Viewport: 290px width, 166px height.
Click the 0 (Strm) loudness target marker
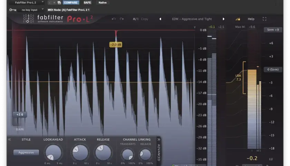[273, 70]
